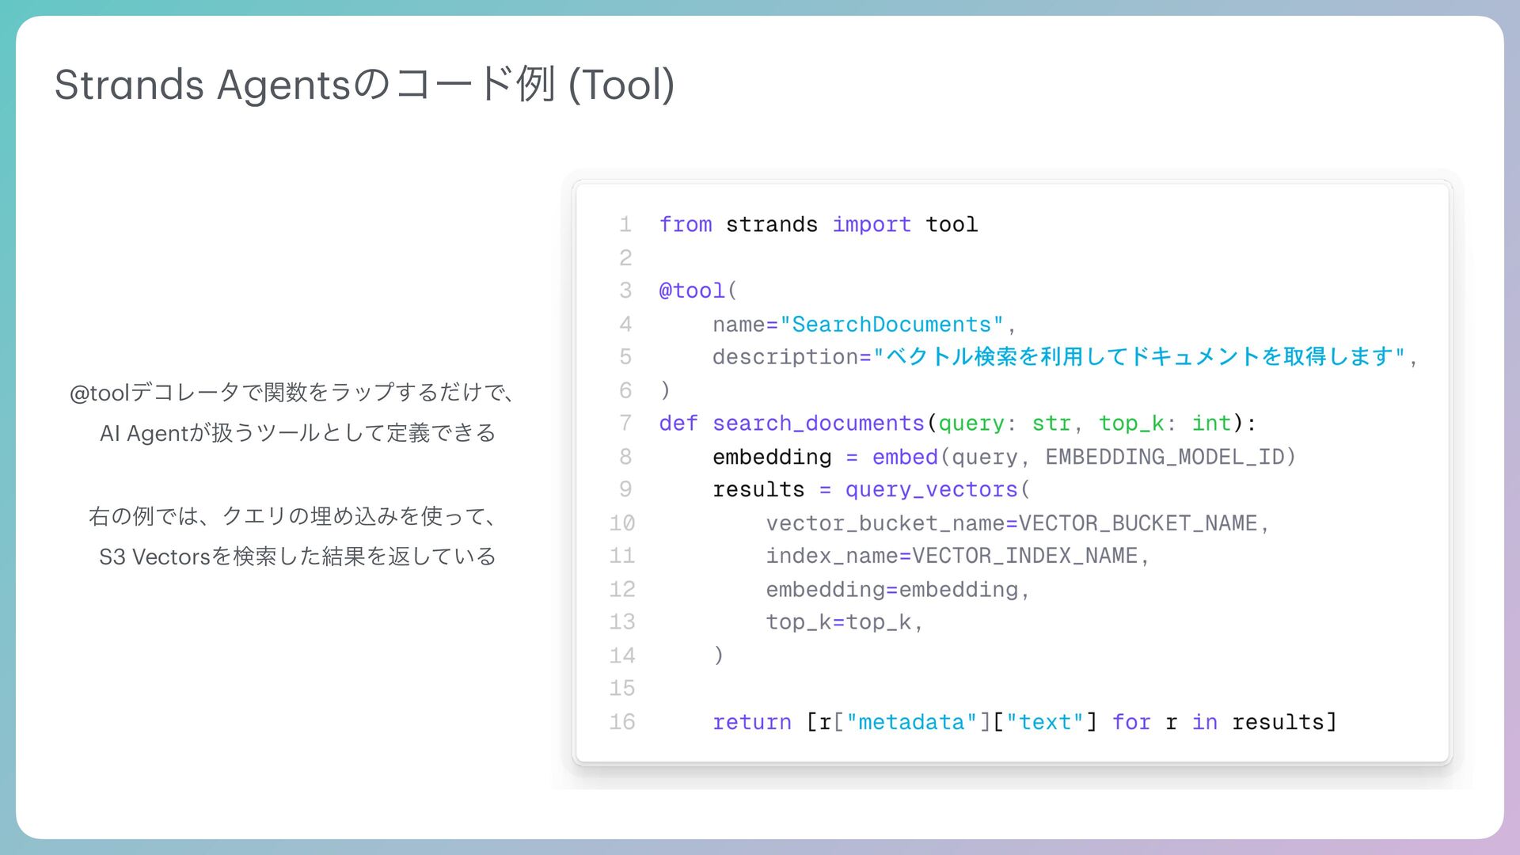Click the "SearchDocuments" string value
This screenshot has height=855, width=1520.
point(891,325)
